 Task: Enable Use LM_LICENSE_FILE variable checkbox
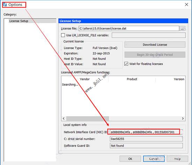coord(63,35)
